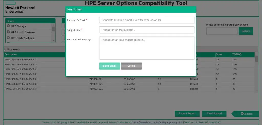Expand the HPE Storage family node
The width and height of the screenshot is (262, 125).
click(8, 26)
